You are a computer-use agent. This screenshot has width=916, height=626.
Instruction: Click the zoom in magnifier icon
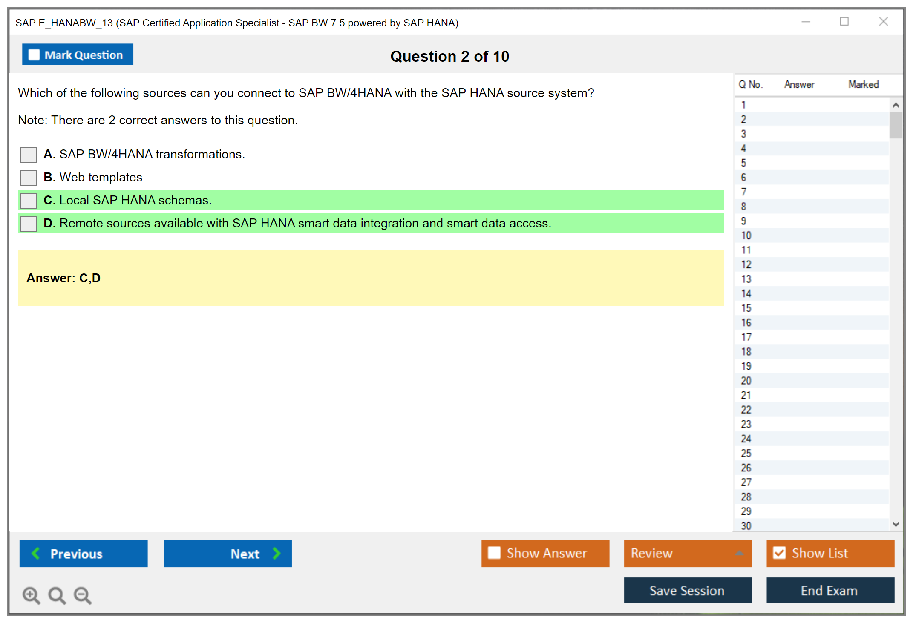(x=31, y=595)
